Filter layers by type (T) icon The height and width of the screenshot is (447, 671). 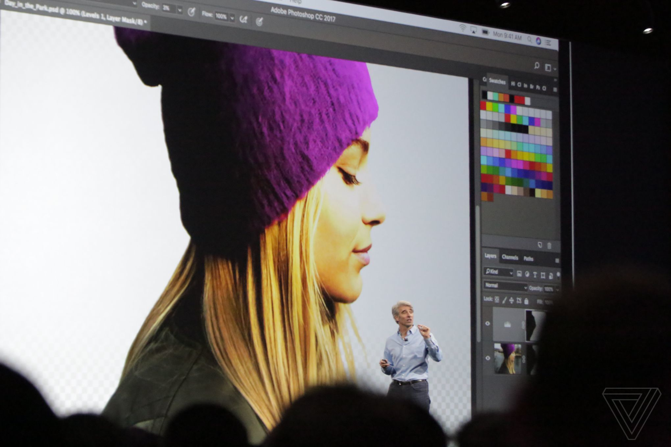coord(535,275)
